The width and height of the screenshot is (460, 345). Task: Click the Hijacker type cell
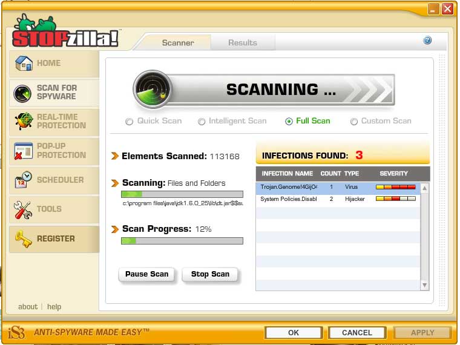[x=355, y=199]
